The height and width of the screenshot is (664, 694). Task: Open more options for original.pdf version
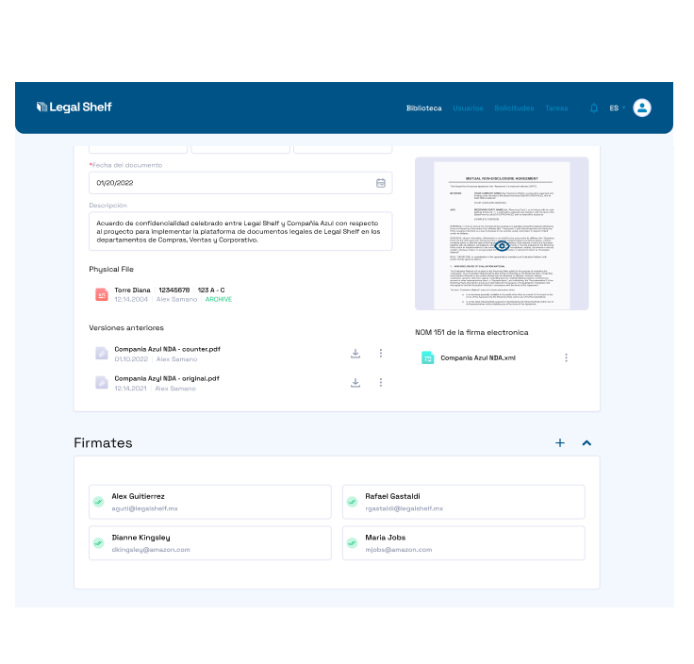[381, 382]
